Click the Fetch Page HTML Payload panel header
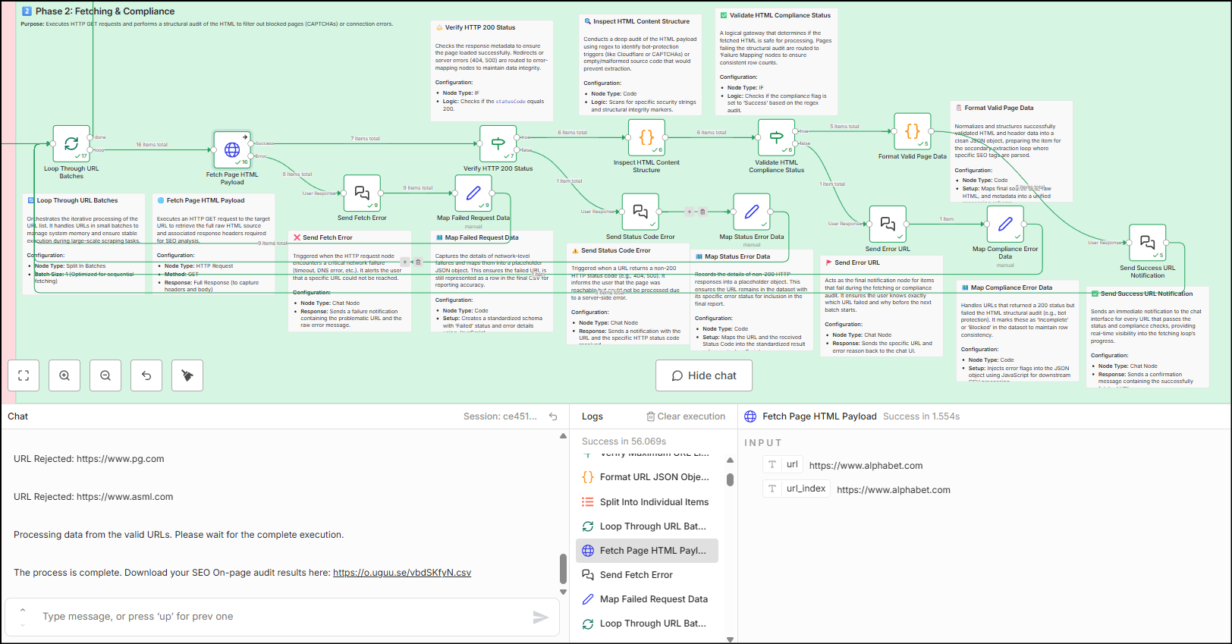The image size is (1232, 644). (x=819, y=416)
